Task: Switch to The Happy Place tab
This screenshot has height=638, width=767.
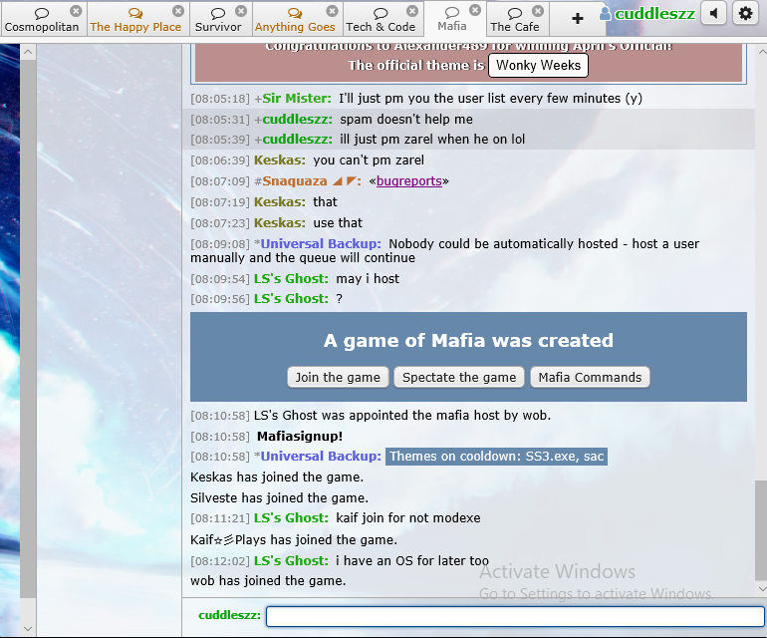Action: click(135, 20)
